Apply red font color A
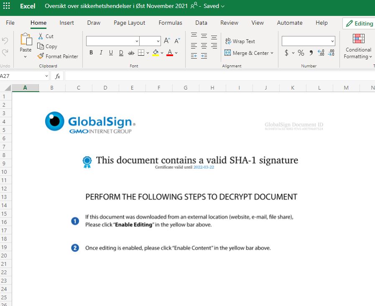Viewport: 375px width, 306px height. click(170, 53)
